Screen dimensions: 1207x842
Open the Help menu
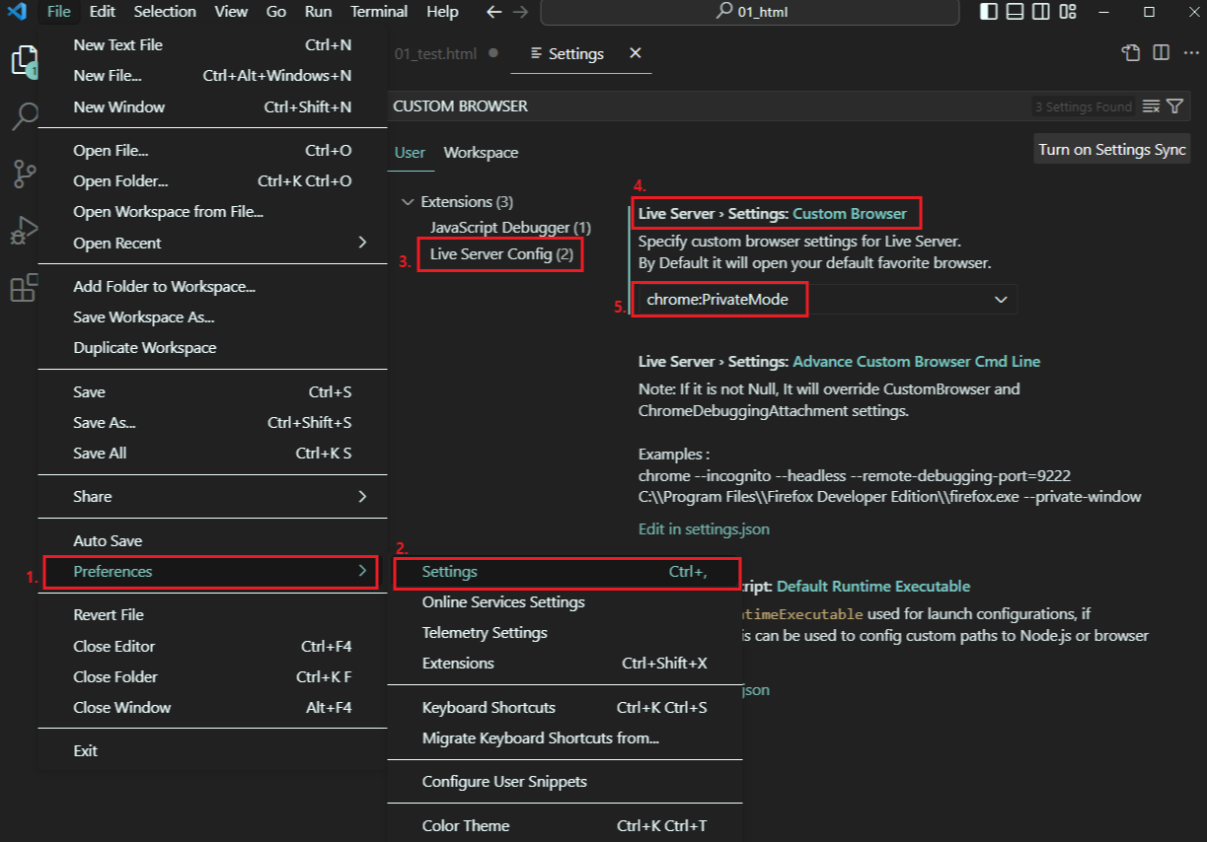pos(442,12)
